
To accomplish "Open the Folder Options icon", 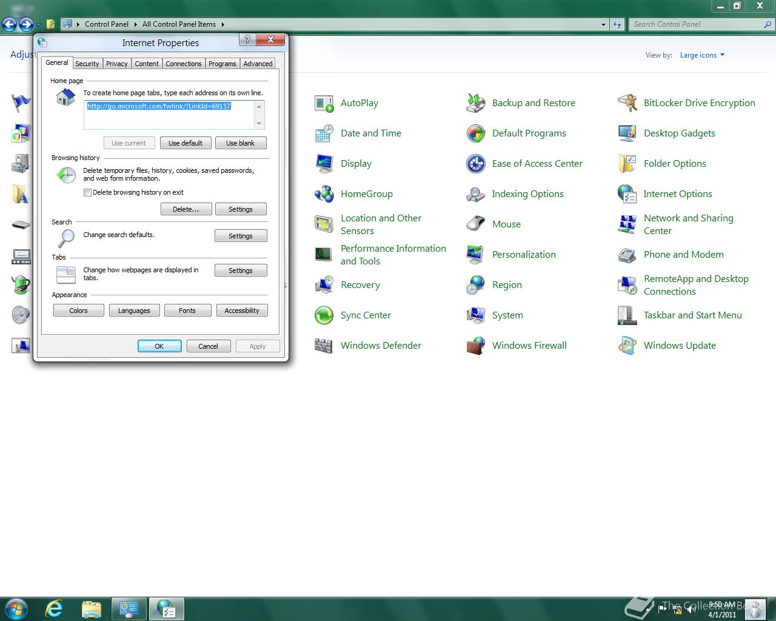I will (627, 164).
